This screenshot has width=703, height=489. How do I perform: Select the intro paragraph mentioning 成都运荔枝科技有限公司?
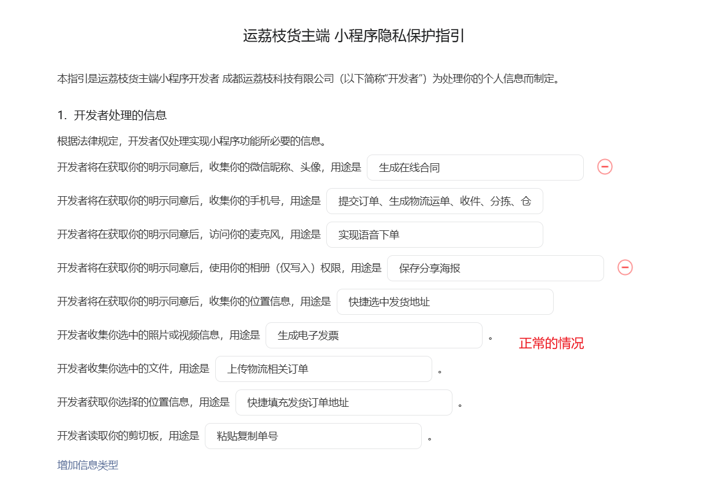click(309, 79)
